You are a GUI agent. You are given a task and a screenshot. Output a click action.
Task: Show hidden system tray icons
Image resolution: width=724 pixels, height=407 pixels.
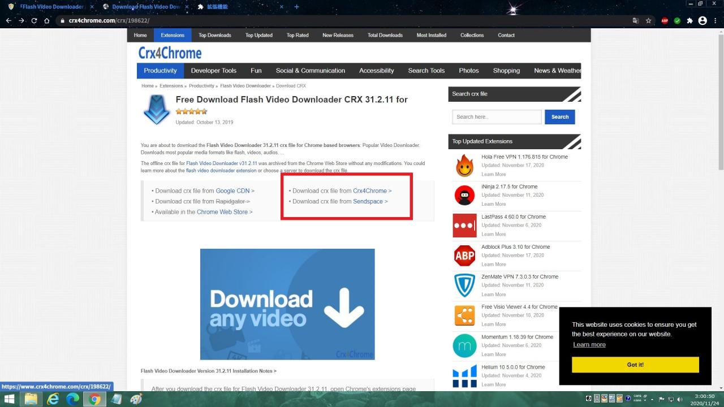653,399
